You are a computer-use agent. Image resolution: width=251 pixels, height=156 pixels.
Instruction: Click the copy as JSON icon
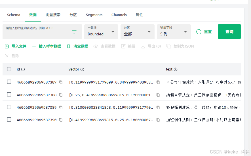pos(169,46)
